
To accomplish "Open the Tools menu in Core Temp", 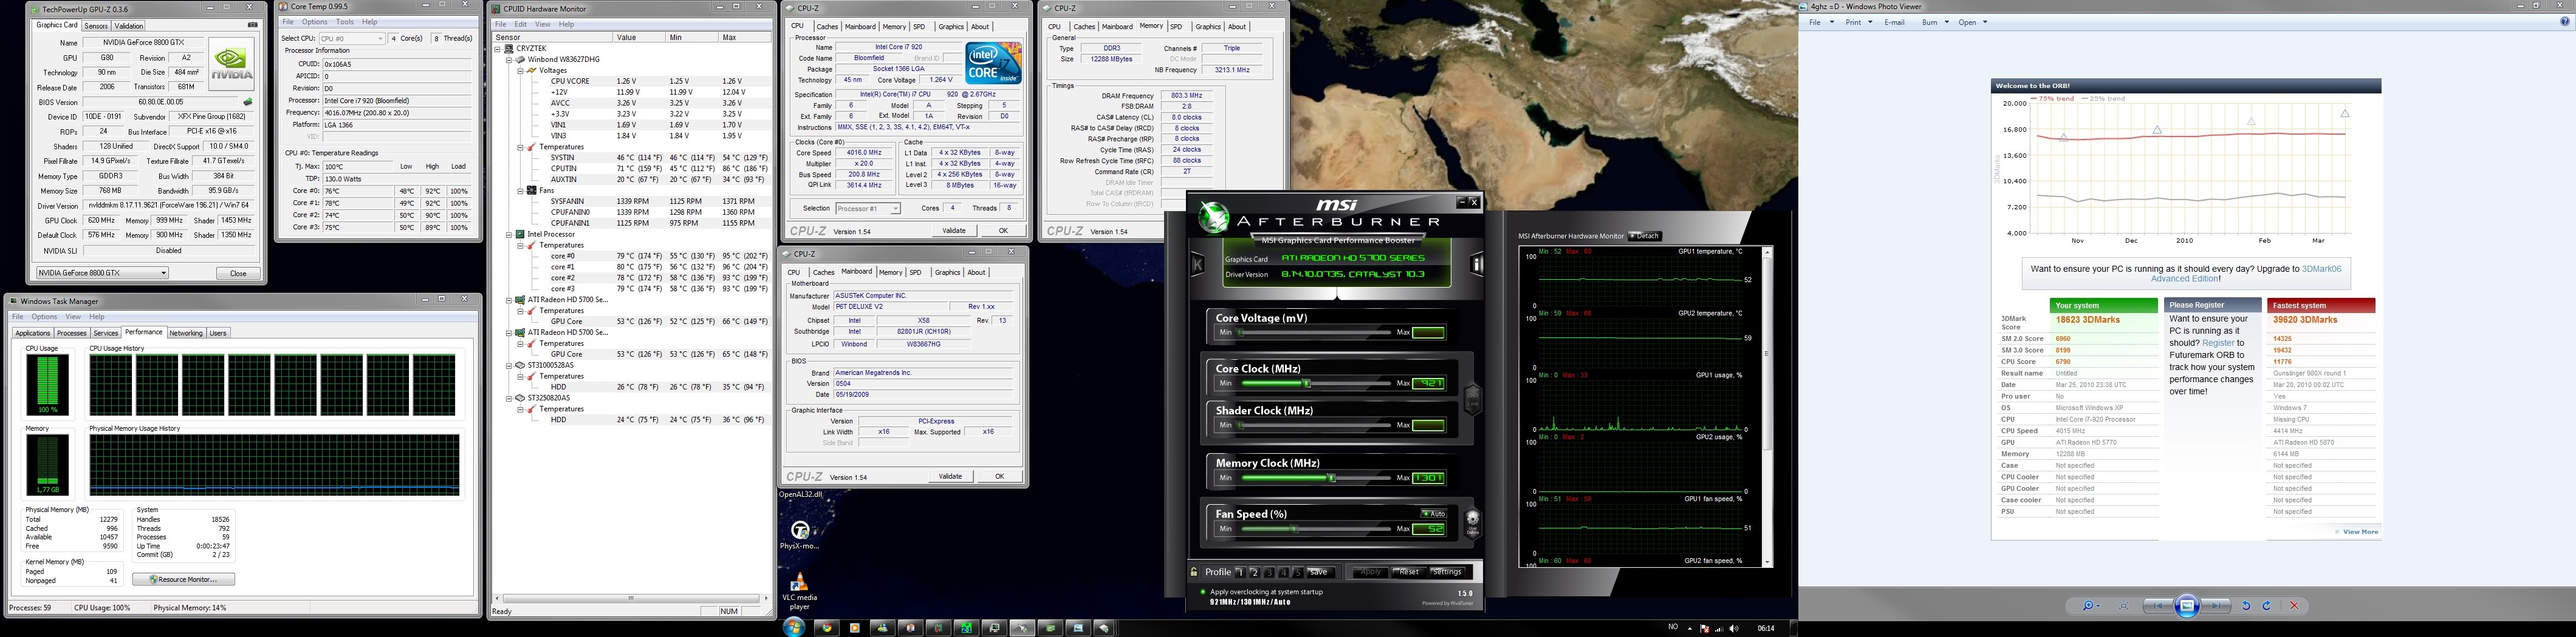I will pyautogui.click(x=345, y=22).
